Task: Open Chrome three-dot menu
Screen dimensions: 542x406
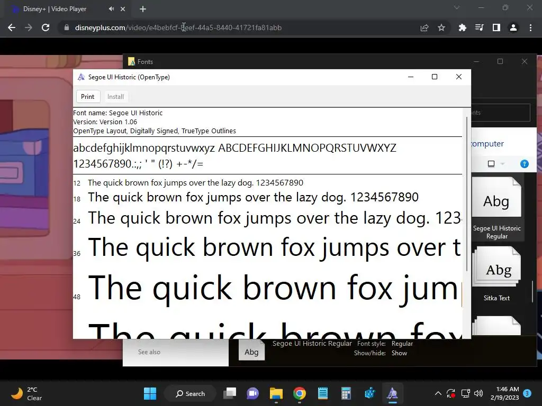Action: coord(530,27)
